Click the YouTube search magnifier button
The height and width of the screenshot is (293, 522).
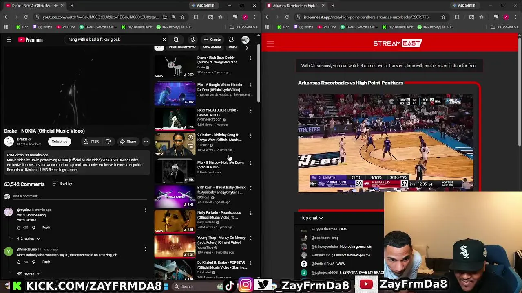(x=176, y=39)
